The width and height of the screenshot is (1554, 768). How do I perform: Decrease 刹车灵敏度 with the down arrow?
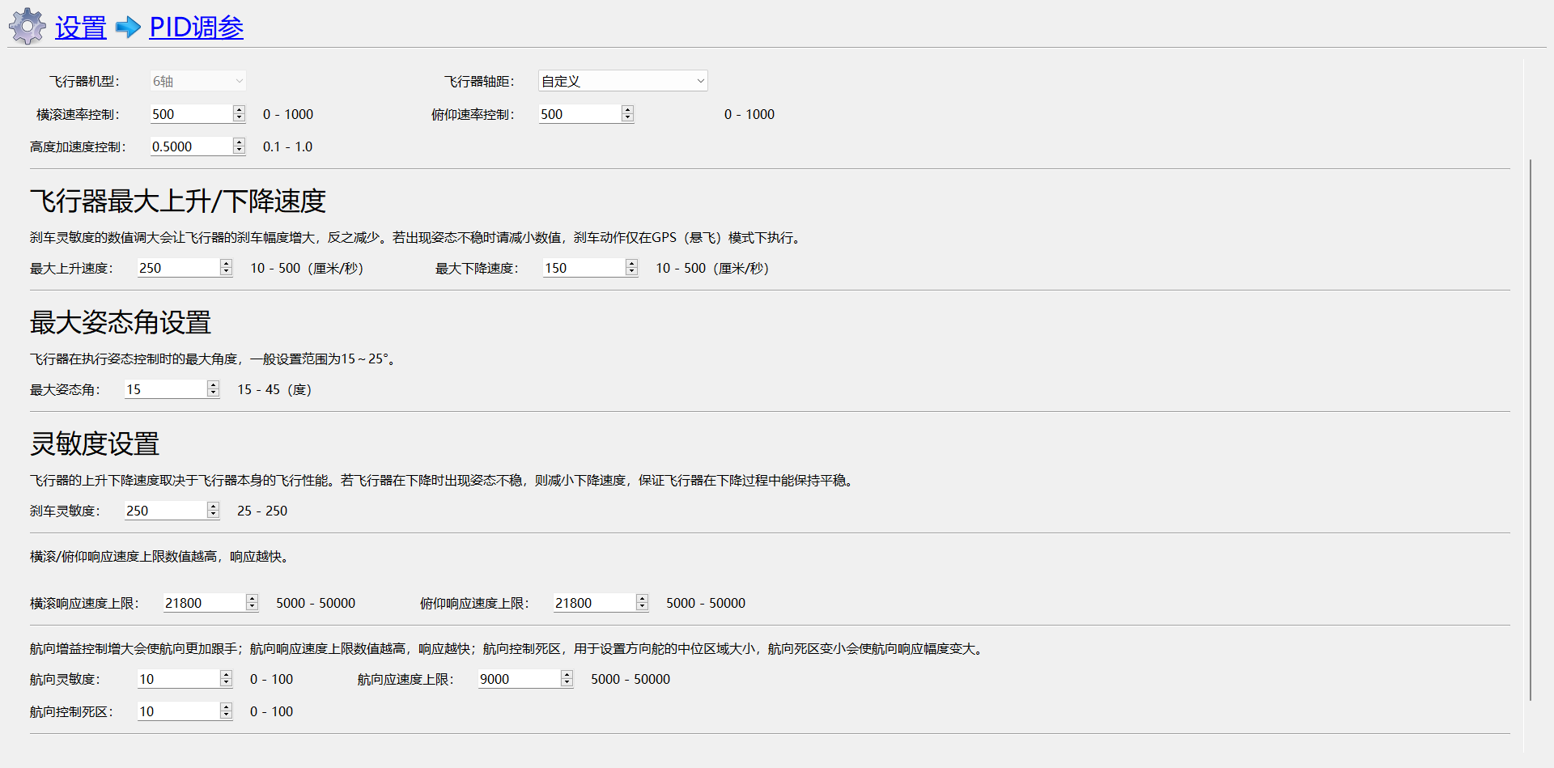pos(213,515)
